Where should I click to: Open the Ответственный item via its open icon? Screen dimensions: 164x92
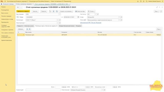pos(104,90)
